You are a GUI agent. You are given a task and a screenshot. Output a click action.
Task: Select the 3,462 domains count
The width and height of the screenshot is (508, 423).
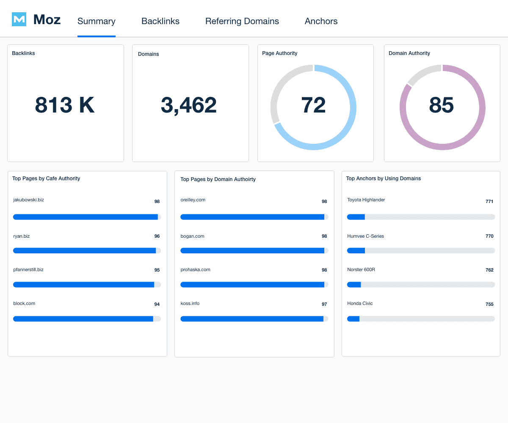189,105
